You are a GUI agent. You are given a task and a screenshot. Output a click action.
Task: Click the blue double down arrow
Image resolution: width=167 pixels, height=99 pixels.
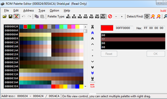[x=92, y=73]
